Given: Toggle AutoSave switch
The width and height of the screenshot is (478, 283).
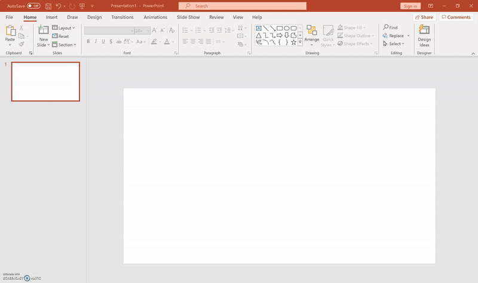Looking at the screenshot, I should [x=33, y=6].
